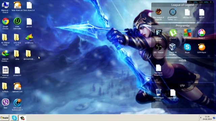Select the mid.txt file

pyautogui.click(x=201, y=13)
